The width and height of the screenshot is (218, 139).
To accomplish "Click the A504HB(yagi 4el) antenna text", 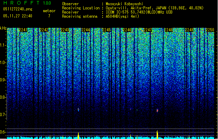I will tap(122, 16).
